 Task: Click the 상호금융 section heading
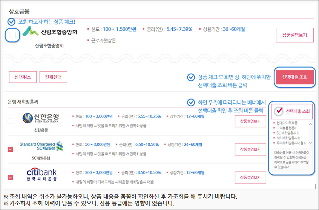[x=19, y=11]
